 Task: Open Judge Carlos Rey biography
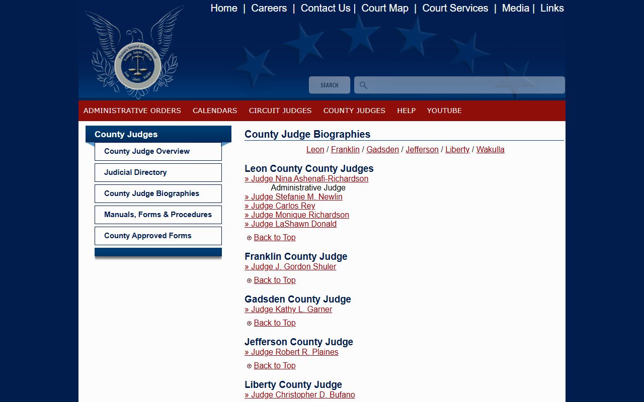tap(280, 206)
